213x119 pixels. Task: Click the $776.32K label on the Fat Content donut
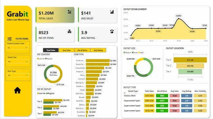tap(60, 84)
